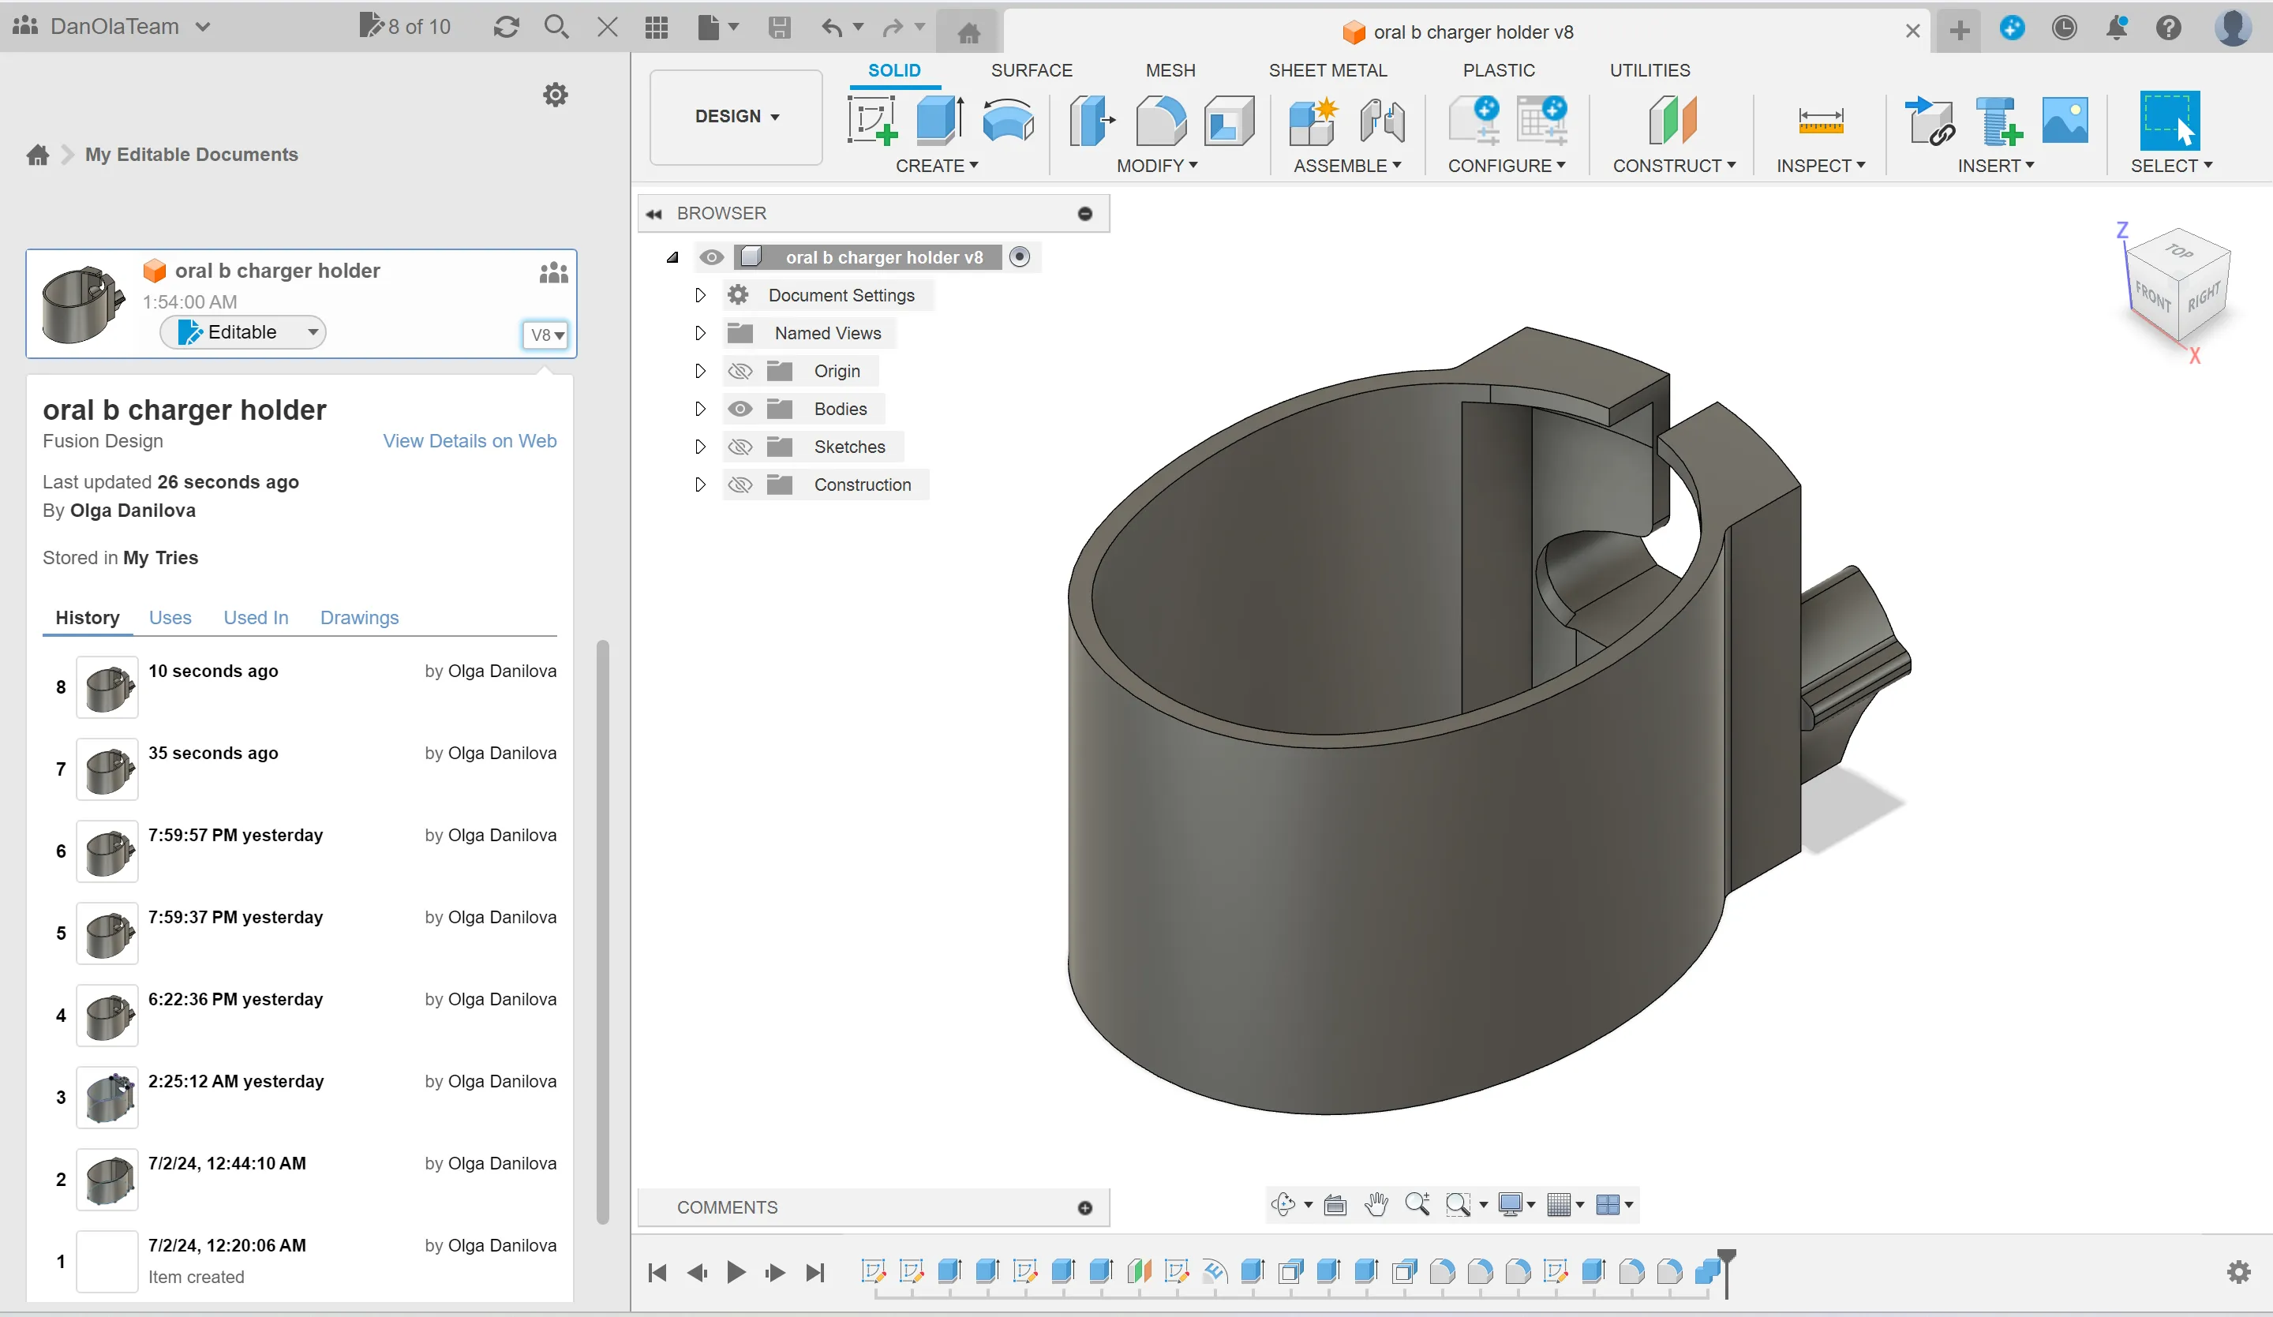Activate the root component radio button
Screen dimensions: 2273x1317
click(1019, 257)
